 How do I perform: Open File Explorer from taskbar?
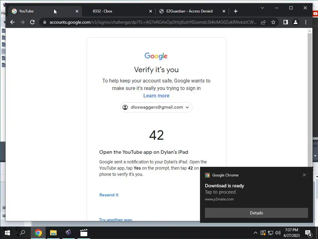[53, 233]
